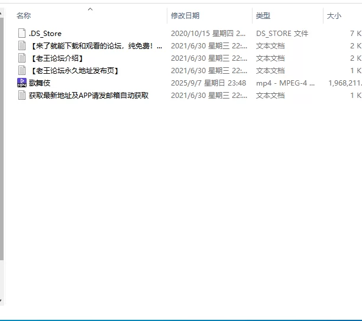Select the 获取最新地址及APP请发邮箱自动获取 file name
The image size is (362, 321).
point(89,96)
